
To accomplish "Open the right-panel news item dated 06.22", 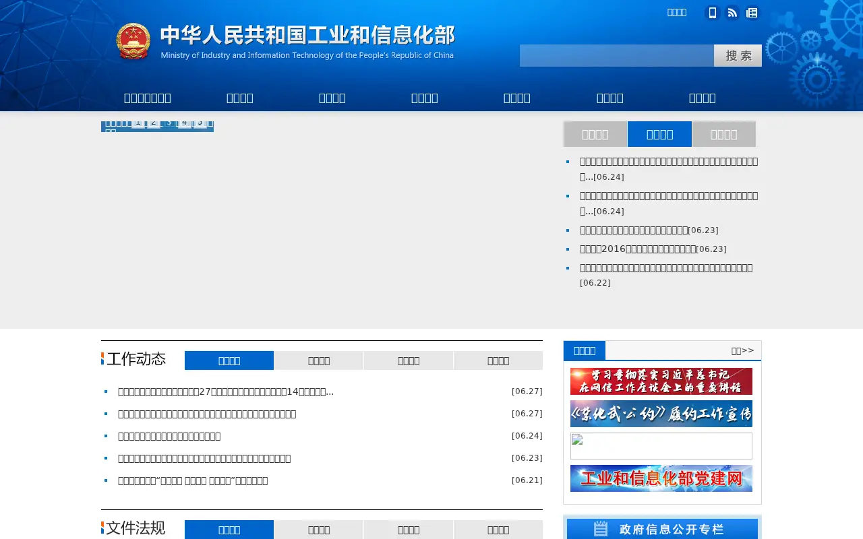I will click(666, 267).
